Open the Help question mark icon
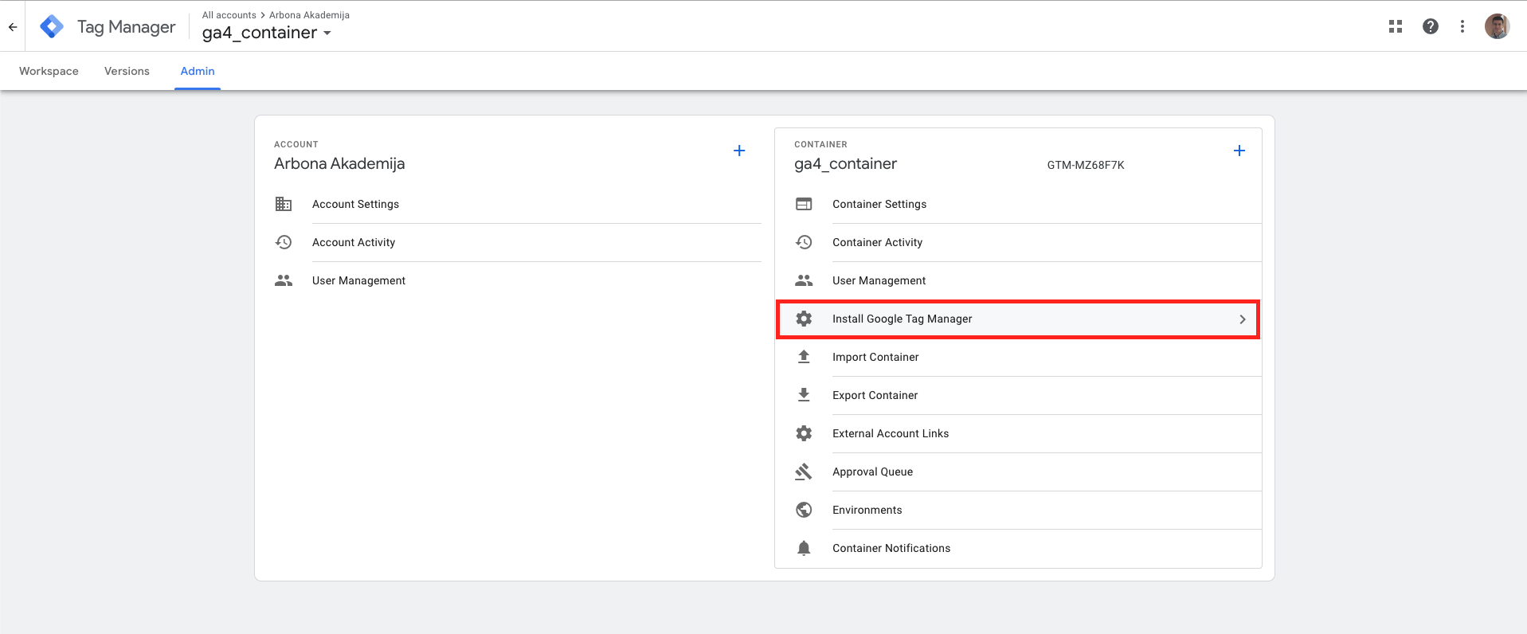Screen dimensions: 1527x634 (x=1431, y=26)
